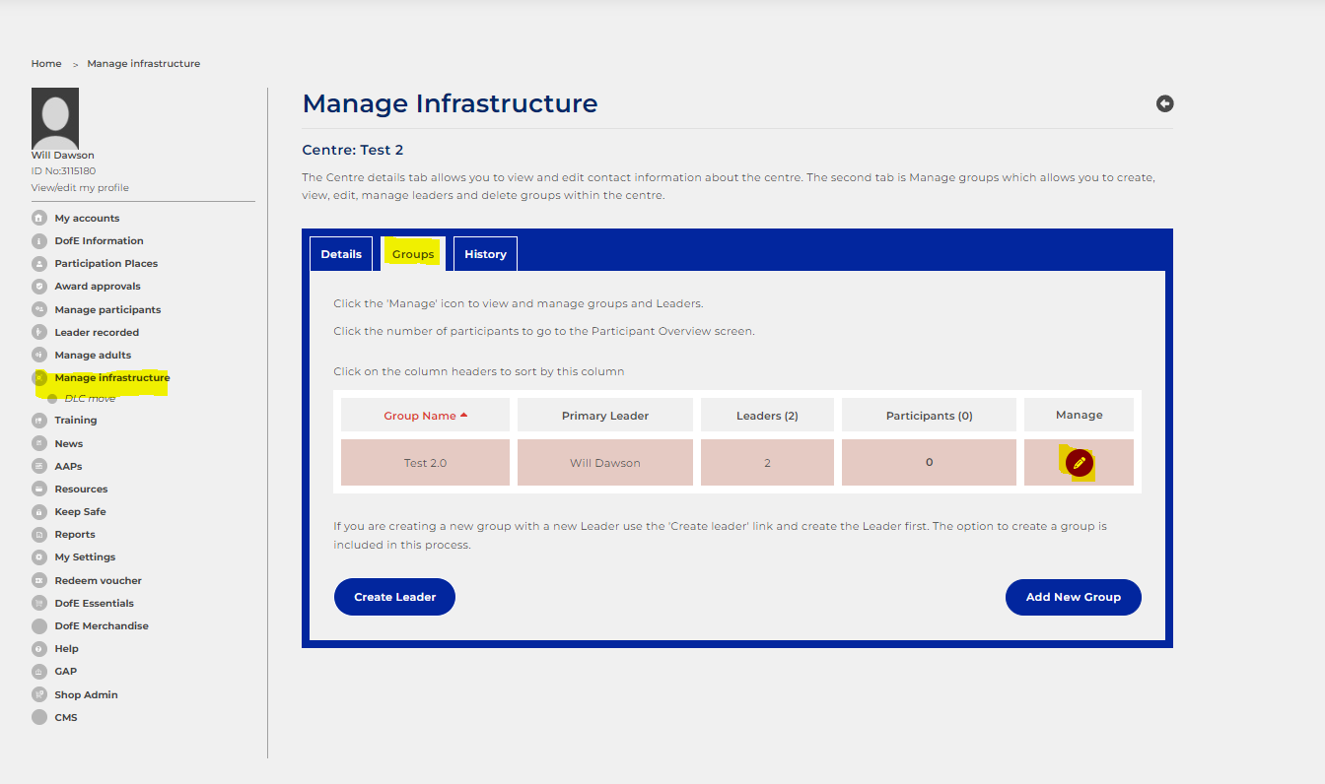Open the participants count 0 for Test 2.0
1325x784 pixels.
coord(929,462)
